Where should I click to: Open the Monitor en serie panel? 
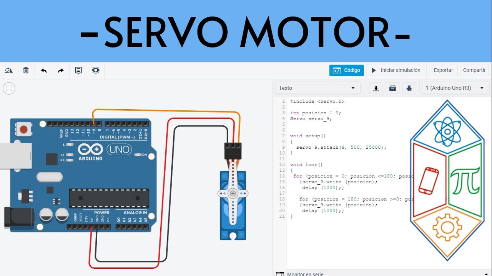(x=305, y=274)
